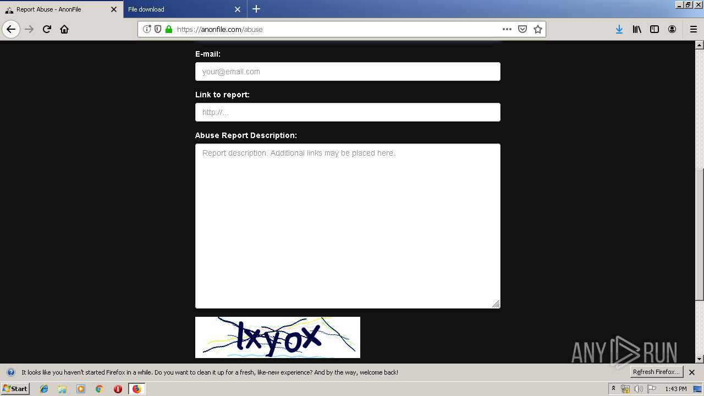
Task: Open the Action Center flag icon
Action: point(652,389)
